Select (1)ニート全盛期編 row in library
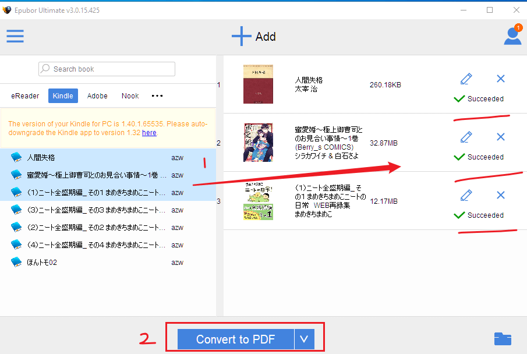 (x=108, y=192)
